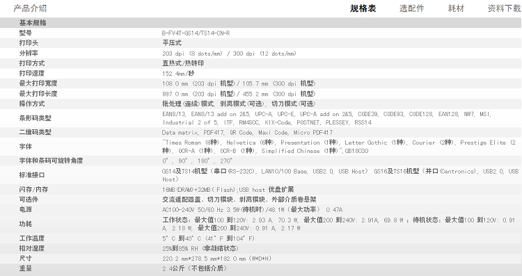Click the 闪存/内存 label

[33, 189]
